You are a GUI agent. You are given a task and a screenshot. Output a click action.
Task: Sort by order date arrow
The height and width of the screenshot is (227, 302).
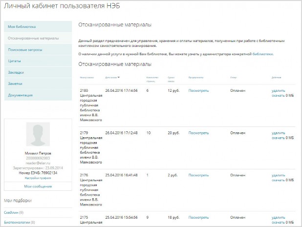click(x=119, y=77)
